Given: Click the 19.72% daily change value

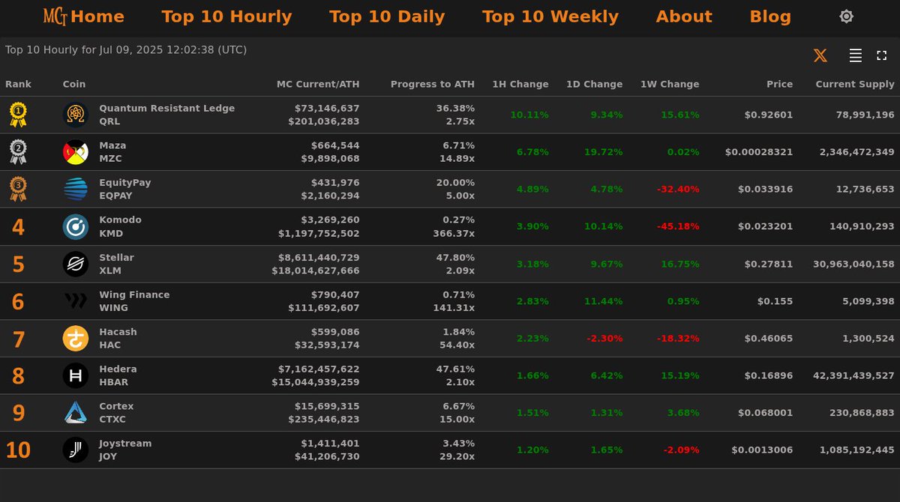Looking at the screenshot, I should click(x=604, y=152).
